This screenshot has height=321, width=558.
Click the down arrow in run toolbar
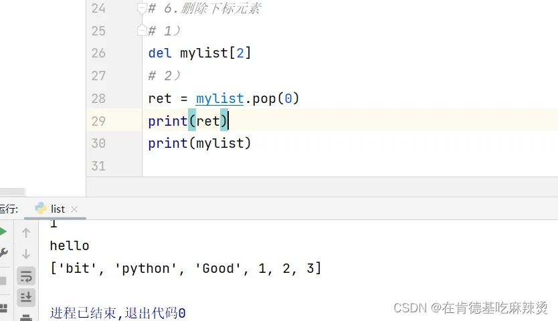click(26, 254)
